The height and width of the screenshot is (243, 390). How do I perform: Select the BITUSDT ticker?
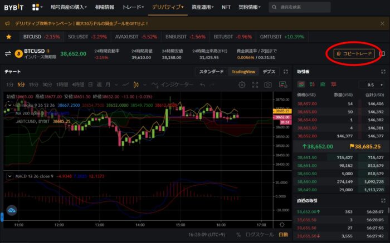[x=233, y=37]
